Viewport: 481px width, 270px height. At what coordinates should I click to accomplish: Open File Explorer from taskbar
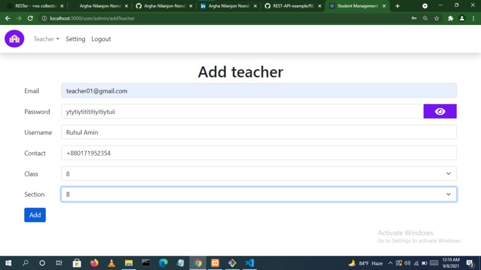(x=128, y=263)
